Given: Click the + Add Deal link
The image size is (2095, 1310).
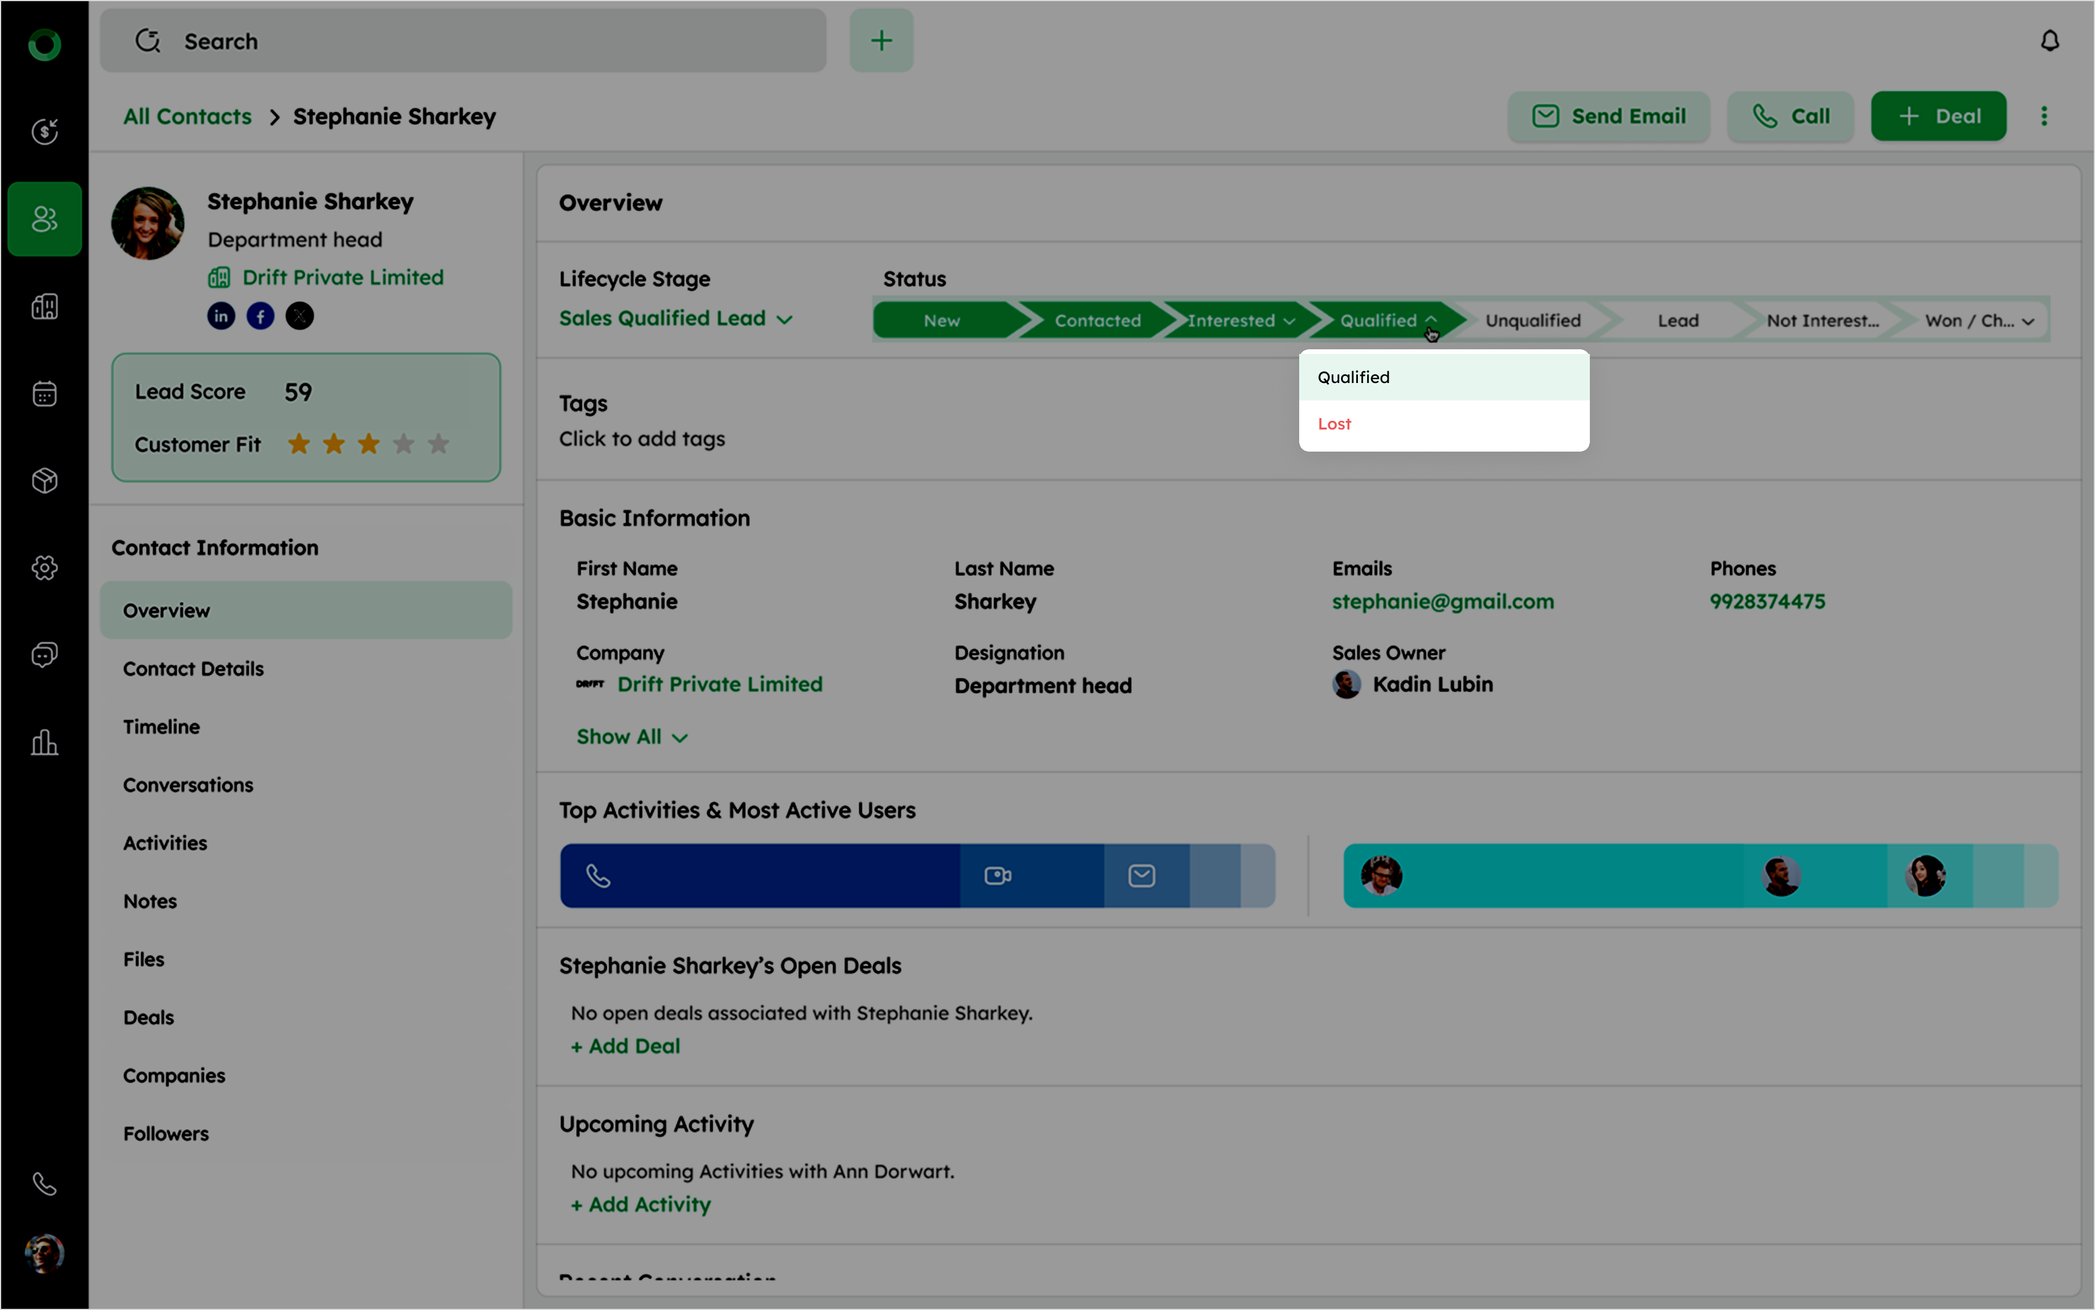Looking at the screenshot, I should (625, 1047).
